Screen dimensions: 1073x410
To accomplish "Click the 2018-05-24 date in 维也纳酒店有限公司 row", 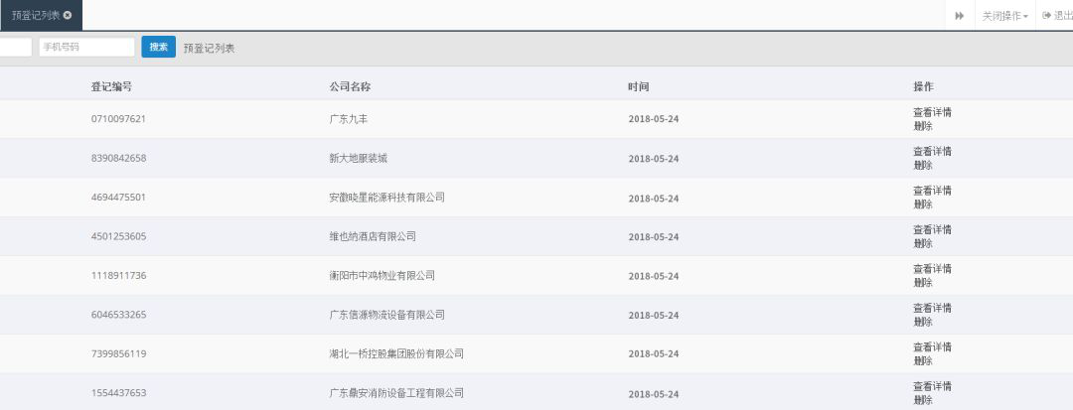I will [x=654, y=237].
